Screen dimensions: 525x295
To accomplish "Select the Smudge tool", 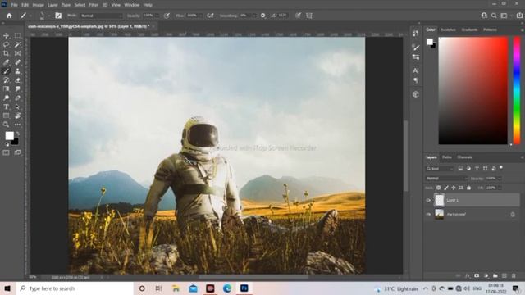I will [18, 89].
